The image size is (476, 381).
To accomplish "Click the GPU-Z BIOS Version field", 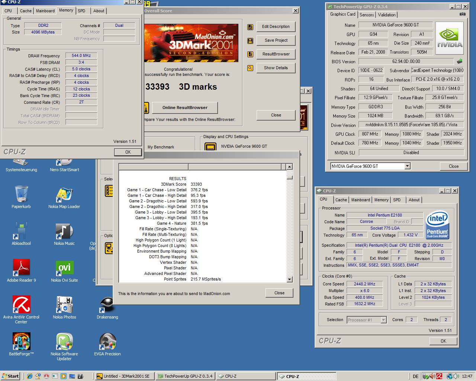I will [406, 61].
